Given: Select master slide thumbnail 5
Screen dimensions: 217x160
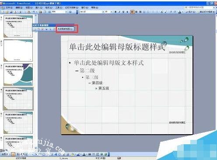Looking at the screenshot, I should point(18,123).
